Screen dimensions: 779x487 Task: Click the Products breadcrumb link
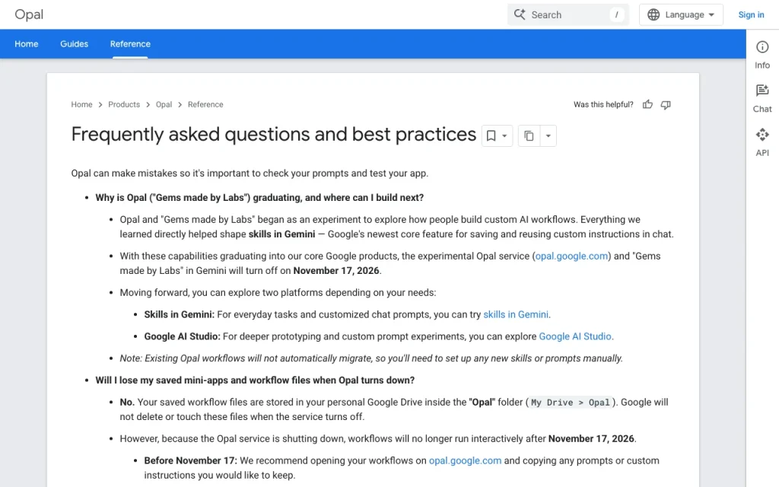click(124, 104)
